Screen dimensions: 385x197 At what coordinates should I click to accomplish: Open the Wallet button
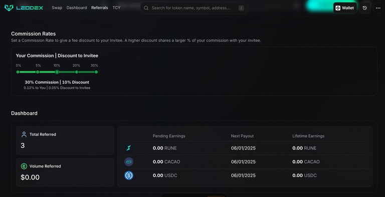pyautogui.click(x=345, y=8)
